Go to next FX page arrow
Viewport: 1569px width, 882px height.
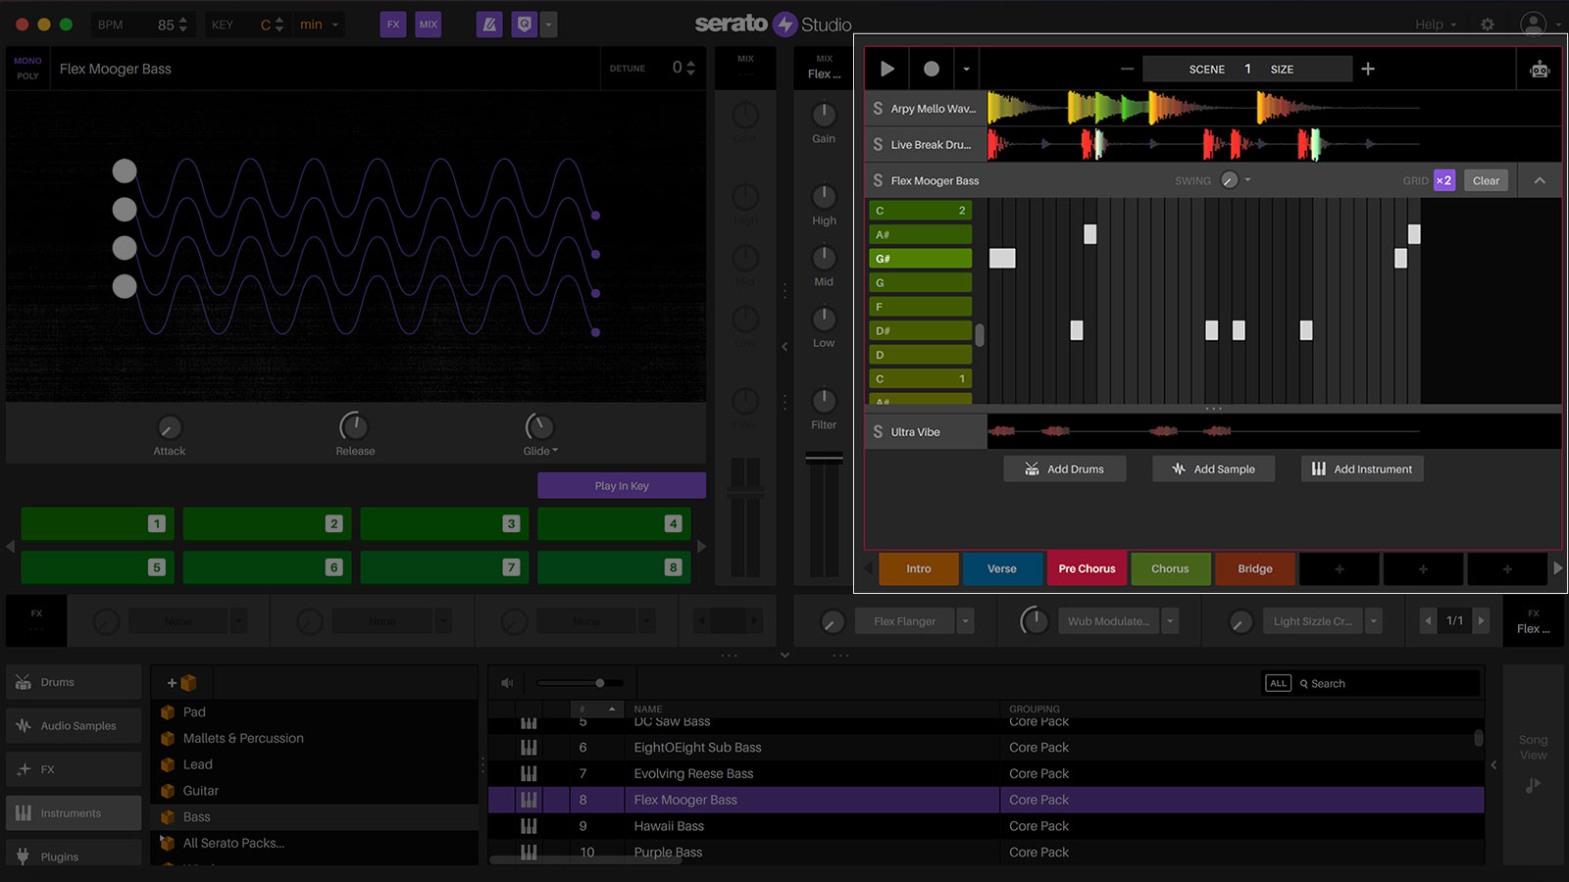[1482, 620]
